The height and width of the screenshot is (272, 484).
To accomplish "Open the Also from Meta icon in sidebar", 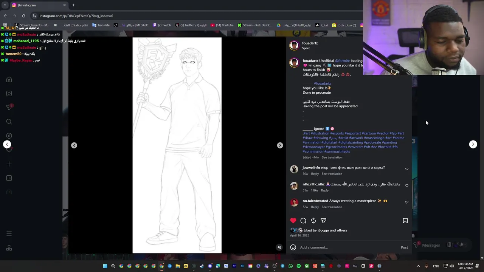I will click(9, 248).
